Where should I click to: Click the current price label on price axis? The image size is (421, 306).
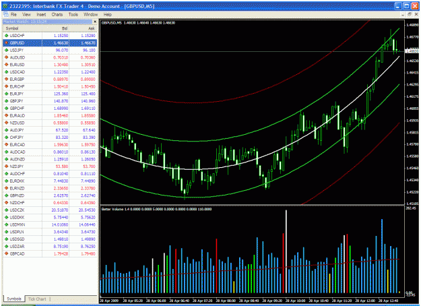click(x=412, y=51)
